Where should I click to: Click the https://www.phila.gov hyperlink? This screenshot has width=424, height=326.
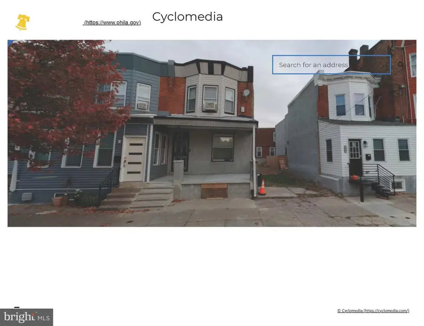click(112, 22)
